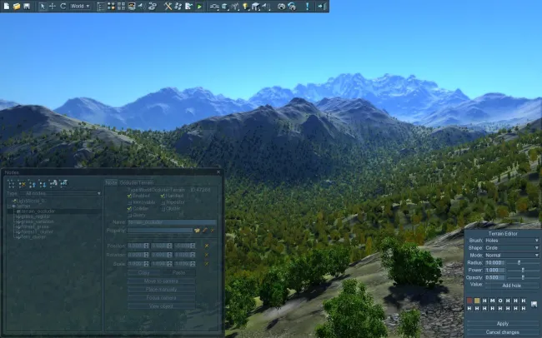This screenshot has height=338, width=542.
Task: Click Place manually button
Action: point(161,290)
